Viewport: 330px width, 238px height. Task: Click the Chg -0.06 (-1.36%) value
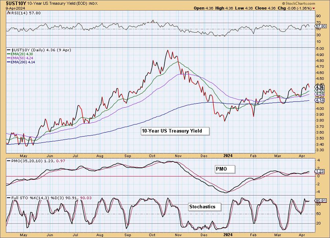point(294,8)
